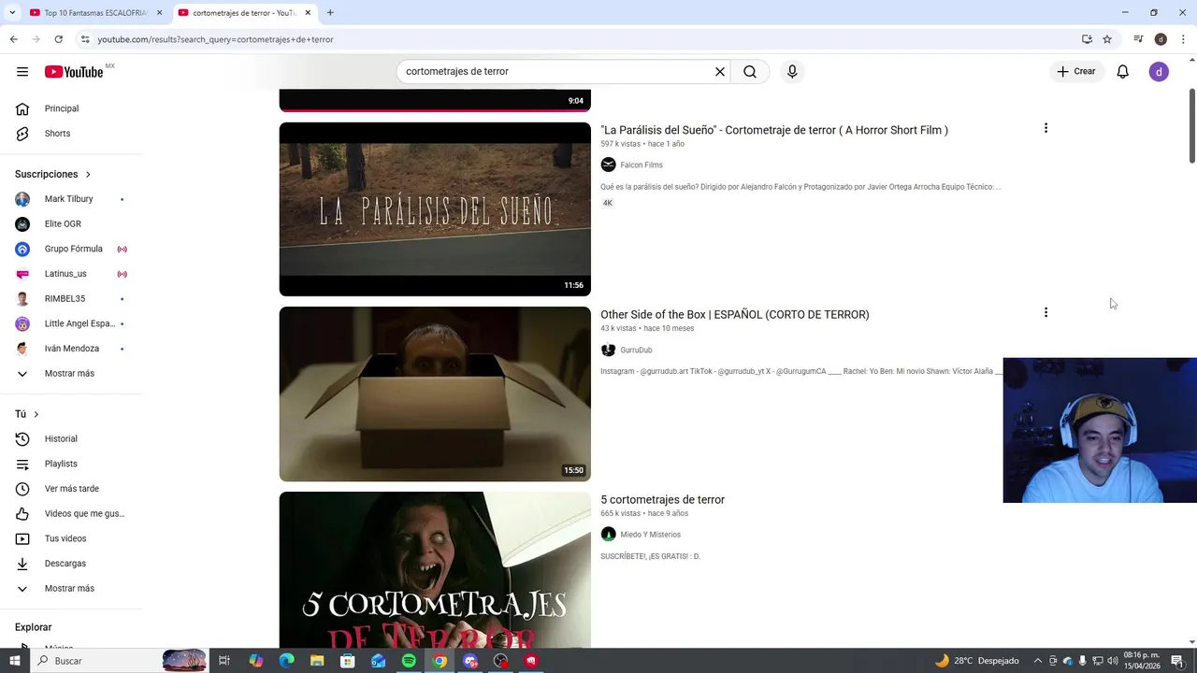Open the Iván Mendoza subscription

click(x=71, y=349)
